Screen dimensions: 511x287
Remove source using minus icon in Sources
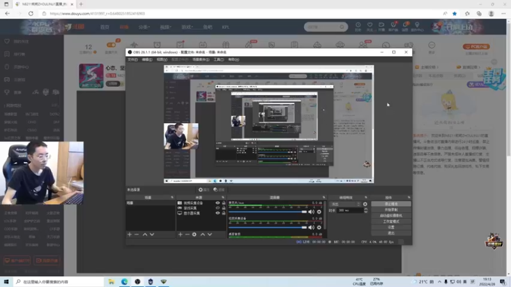coord(187,234)
